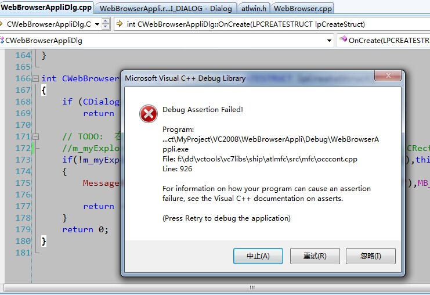Screen dimensions: 430x295
Task: Click the Abort button 中止(A)
Action: tap(258, 256)
